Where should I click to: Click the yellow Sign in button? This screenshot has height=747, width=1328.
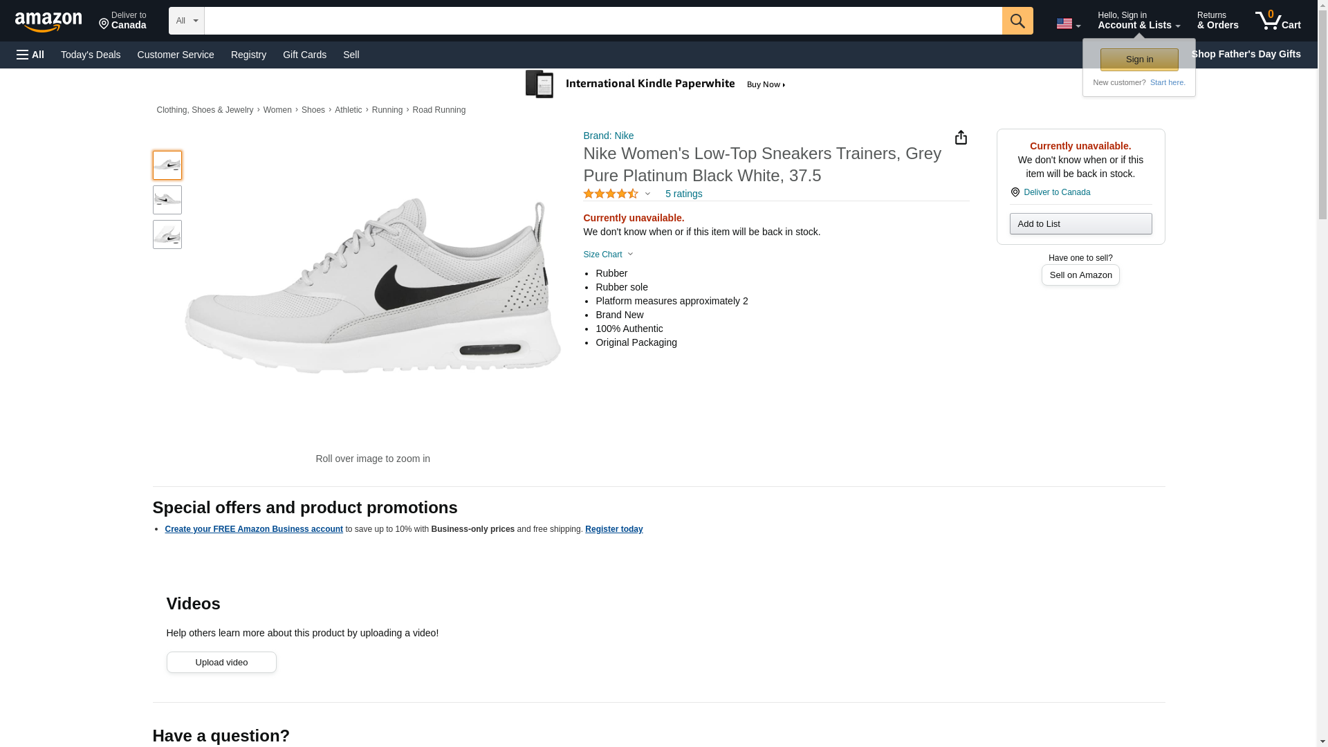(x=1138, y=59)
